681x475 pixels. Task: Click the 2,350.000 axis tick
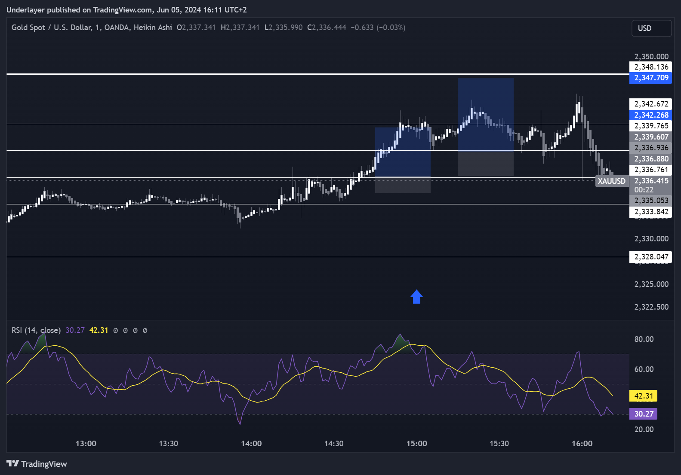tap(651, 57)
